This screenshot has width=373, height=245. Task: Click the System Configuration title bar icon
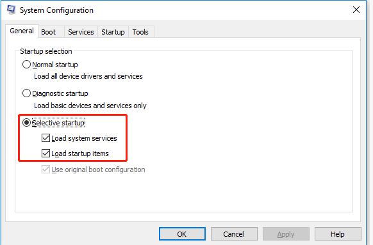click(11, 10)
